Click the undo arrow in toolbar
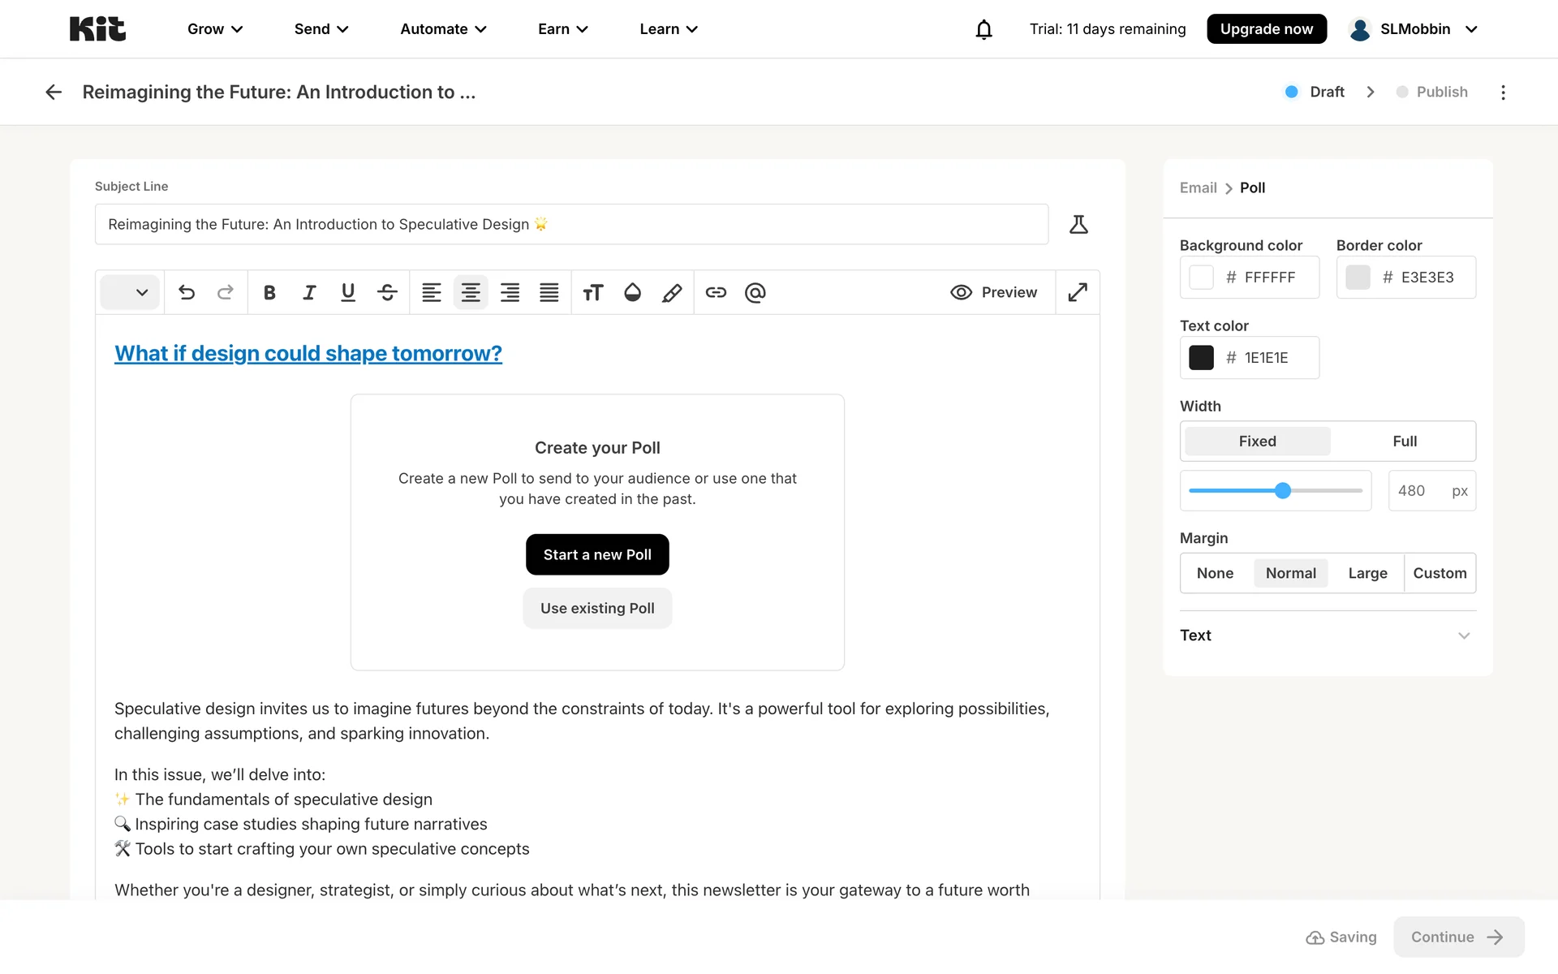This screenshot has height=974, width=1558. click(x=187, y=292)
